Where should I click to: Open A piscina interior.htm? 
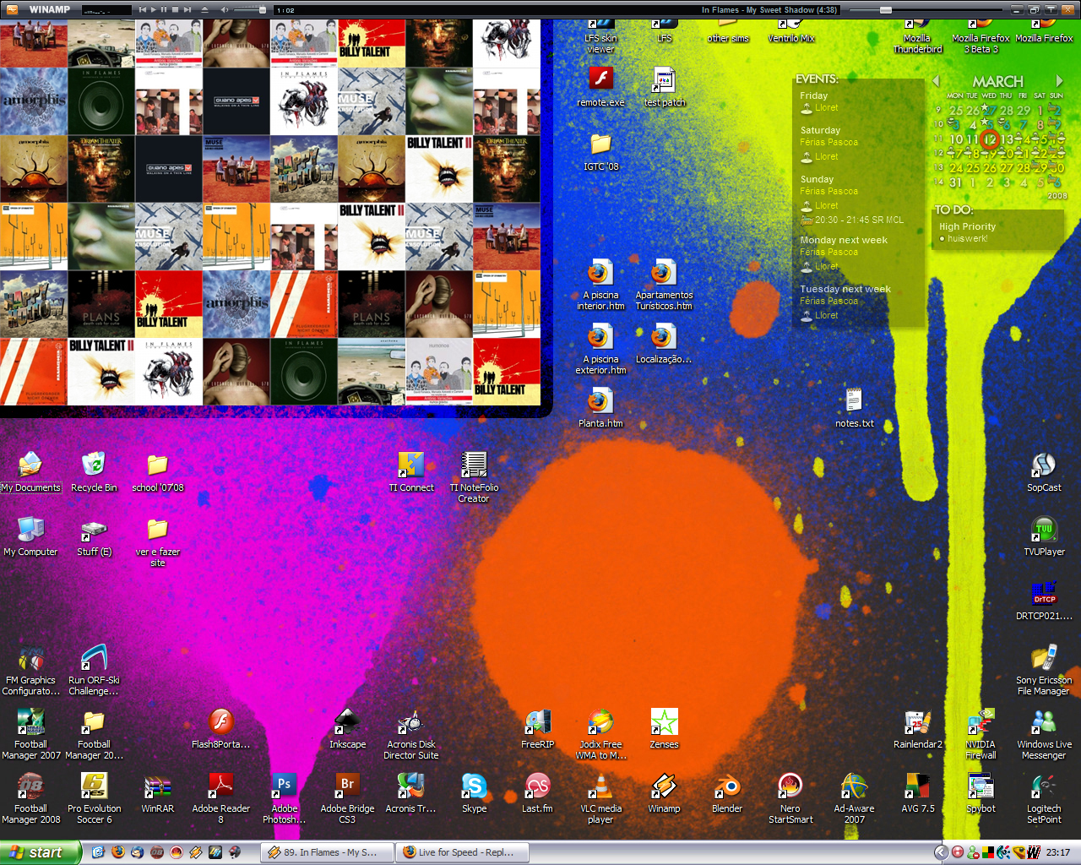tap(600, 285)
